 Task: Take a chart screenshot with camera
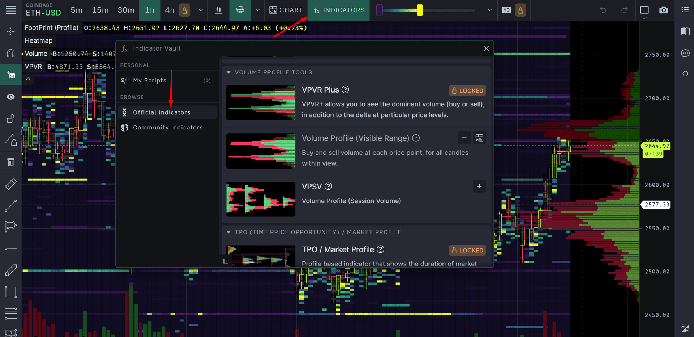coord(664,10)
